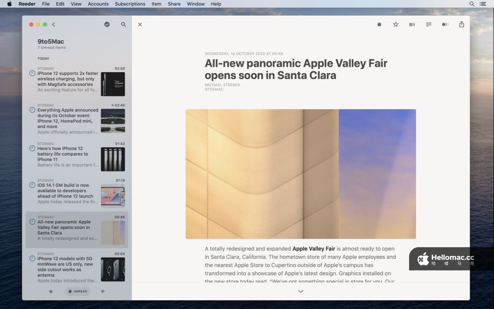Open the Reeder app menu

coord(27,4)
